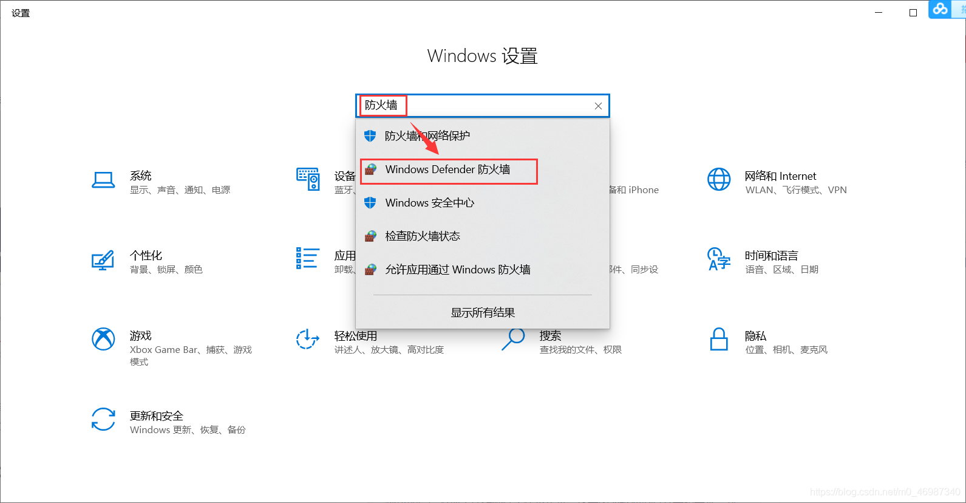Click the text 背景、锁屏、颜色
Screen dimensions: 966x503
[166, 270]
